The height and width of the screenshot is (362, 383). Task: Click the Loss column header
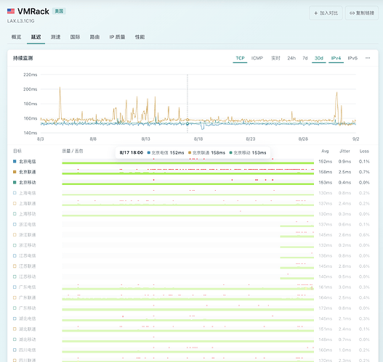(x=364, y=151)
